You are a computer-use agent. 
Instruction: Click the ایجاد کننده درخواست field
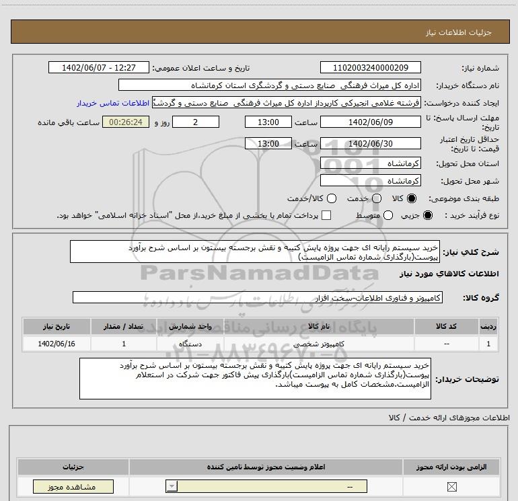pos(287,103)
